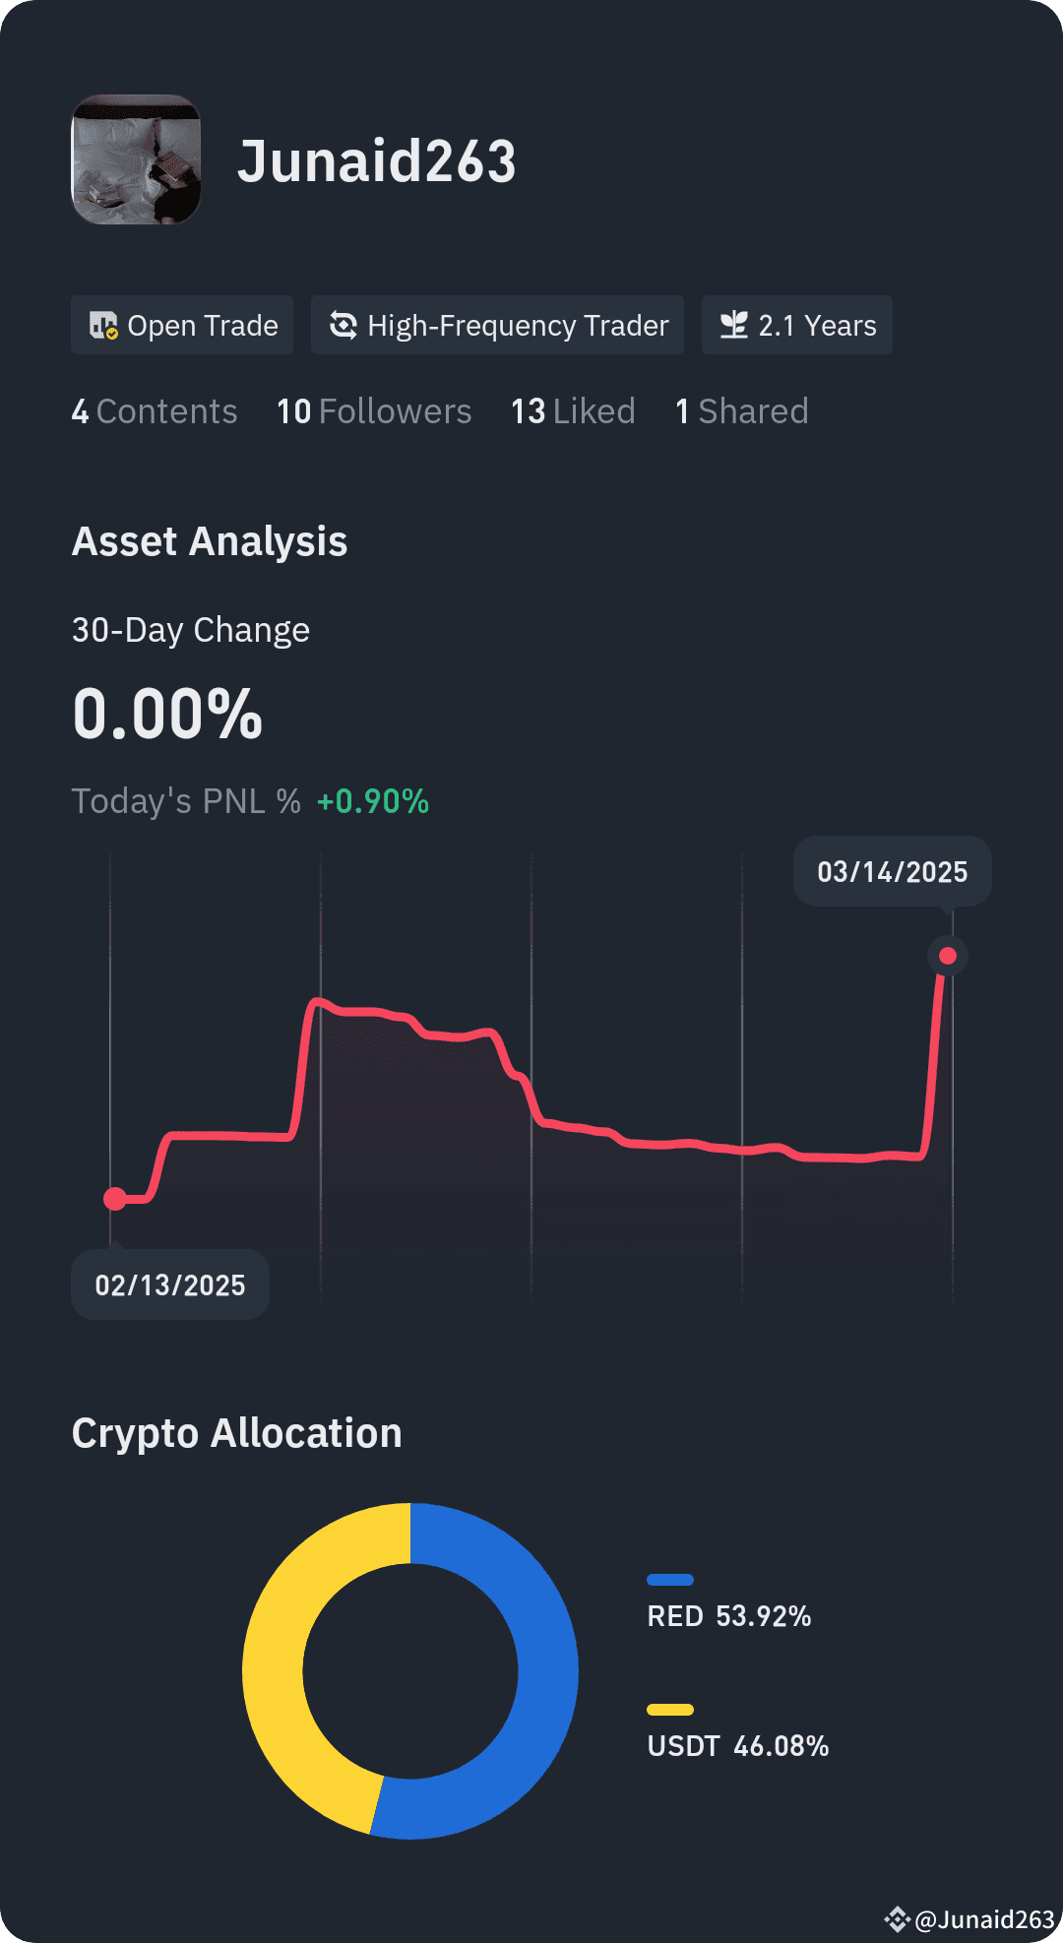1063x1943 pixels.
Task: View the 10 Followers list
Action: click(x=374, y=411)
